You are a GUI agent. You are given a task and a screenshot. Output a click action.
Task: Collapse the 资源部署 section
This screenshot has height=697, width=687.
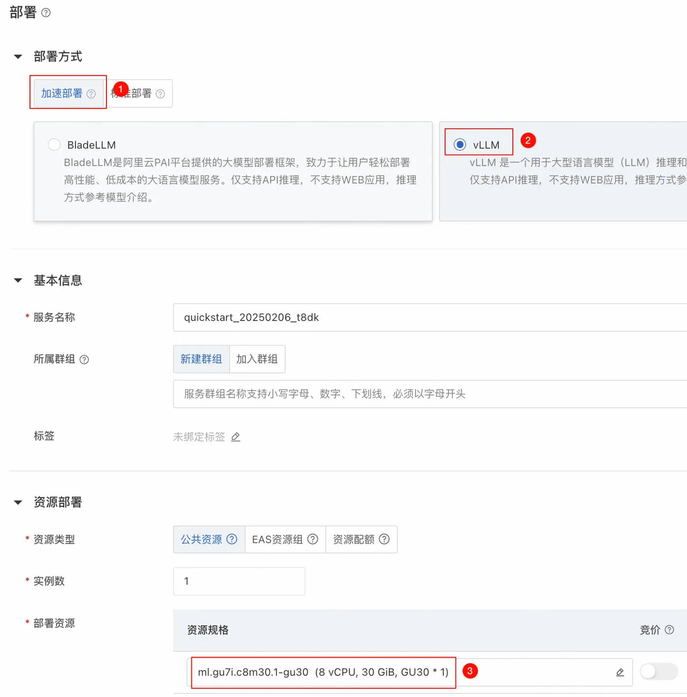(x=18, y=503)
